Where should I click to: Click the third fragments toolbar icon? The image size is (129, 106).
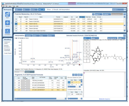coord(79,75)
